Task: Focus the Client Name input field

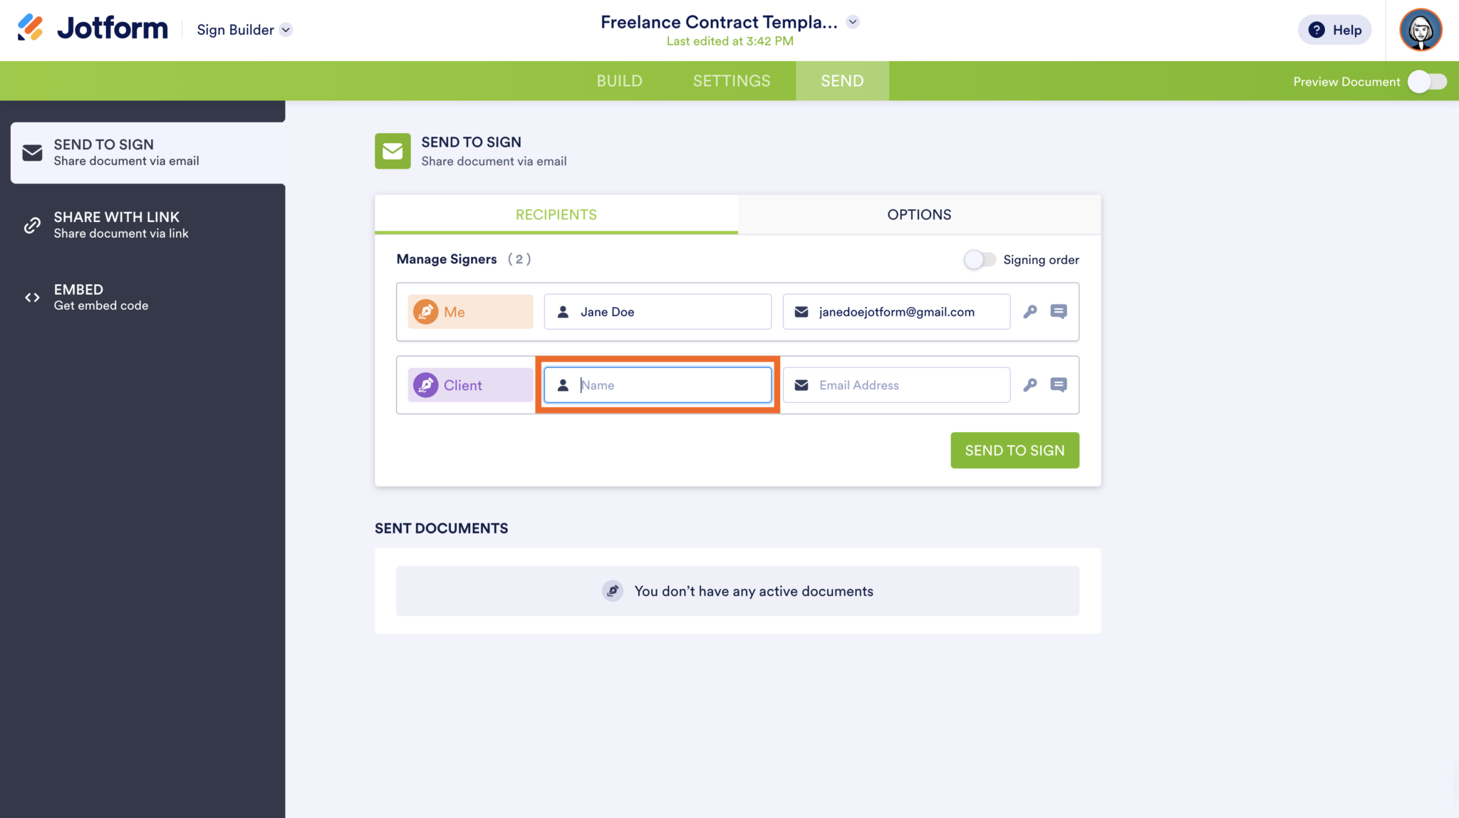Action: click(657, 384)
